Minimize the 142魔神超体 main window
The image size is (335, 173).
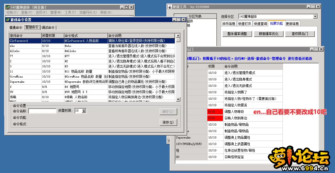(x=122, y=7)
